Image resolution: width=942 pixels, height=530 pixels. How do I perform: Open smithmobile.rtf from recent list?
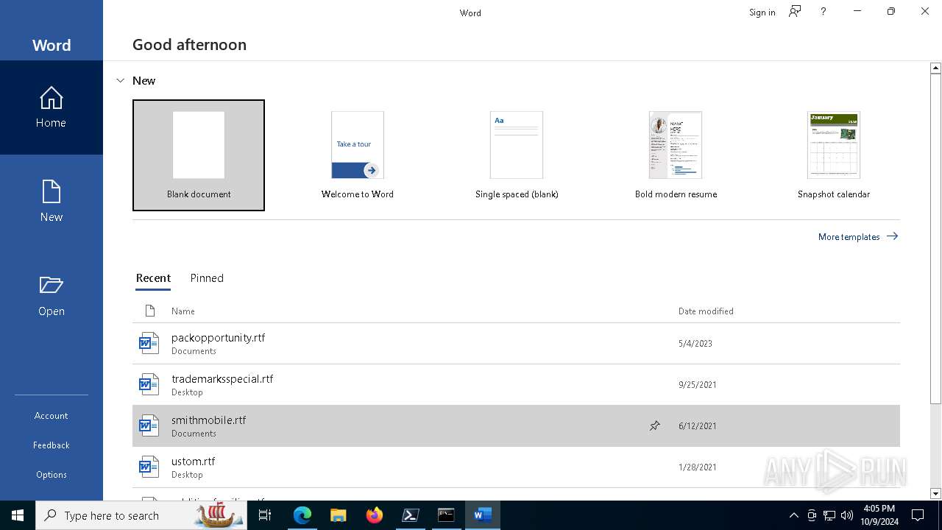[x=516, y=425]
